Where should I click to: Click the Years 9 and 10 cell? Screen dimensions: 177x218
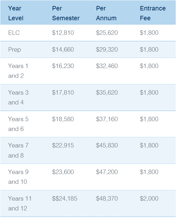coord(18,177)
